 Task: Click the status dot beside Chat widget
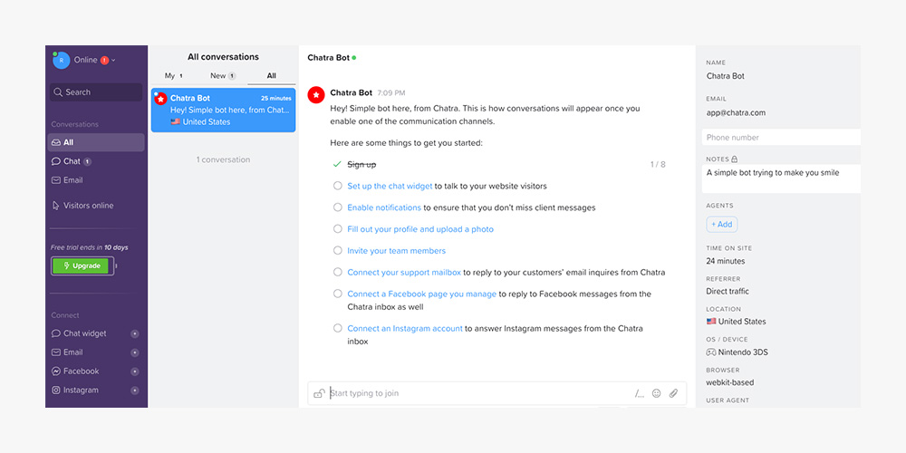click(x=135, y=333)
